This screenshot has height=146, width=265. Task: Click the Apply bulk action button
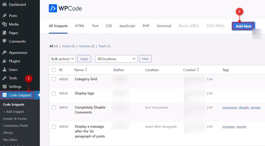point(84,59)
